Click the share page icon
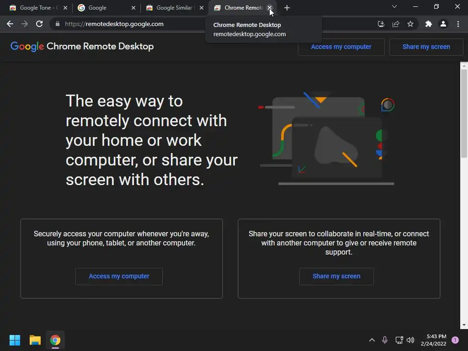 click(396, 24)
